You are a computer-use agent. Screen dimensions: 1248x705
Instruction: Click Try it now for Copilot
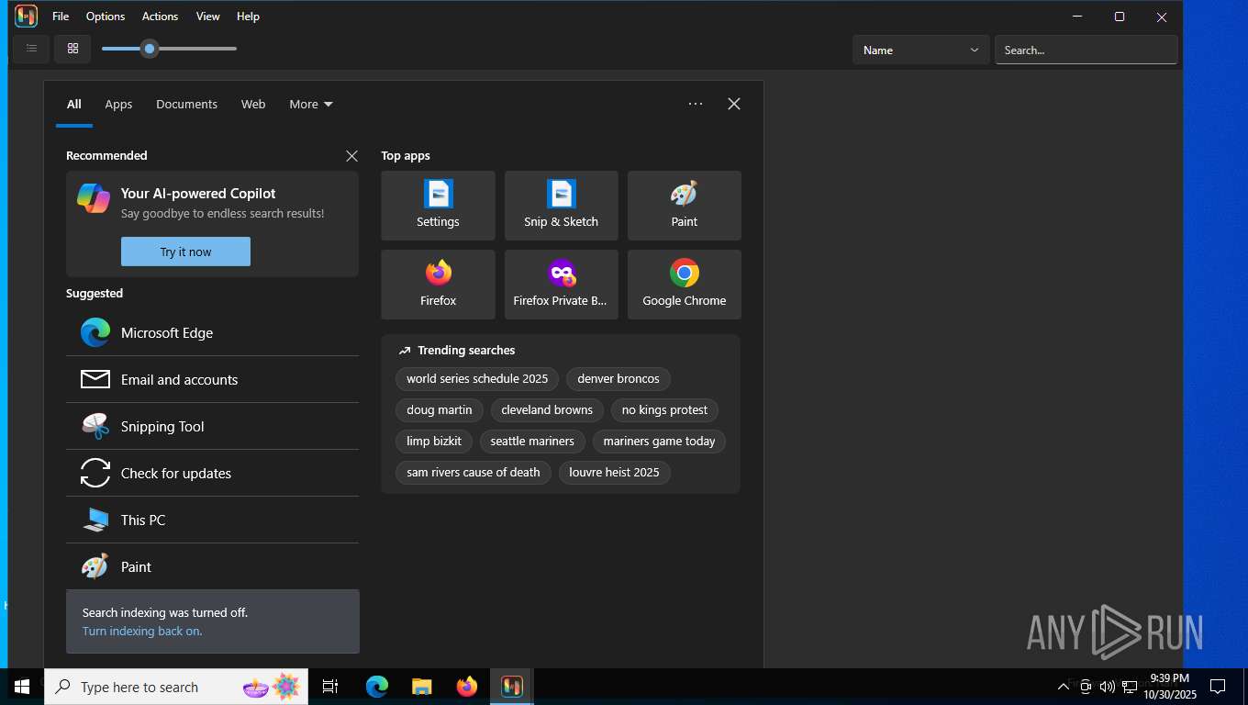point(185,252)
